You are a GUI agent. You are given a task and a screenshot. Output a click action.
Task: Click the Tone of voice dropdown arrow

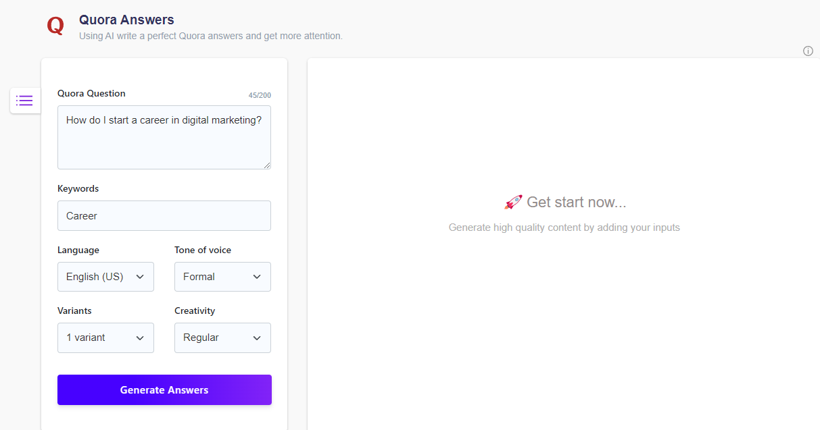pos(257,277)
